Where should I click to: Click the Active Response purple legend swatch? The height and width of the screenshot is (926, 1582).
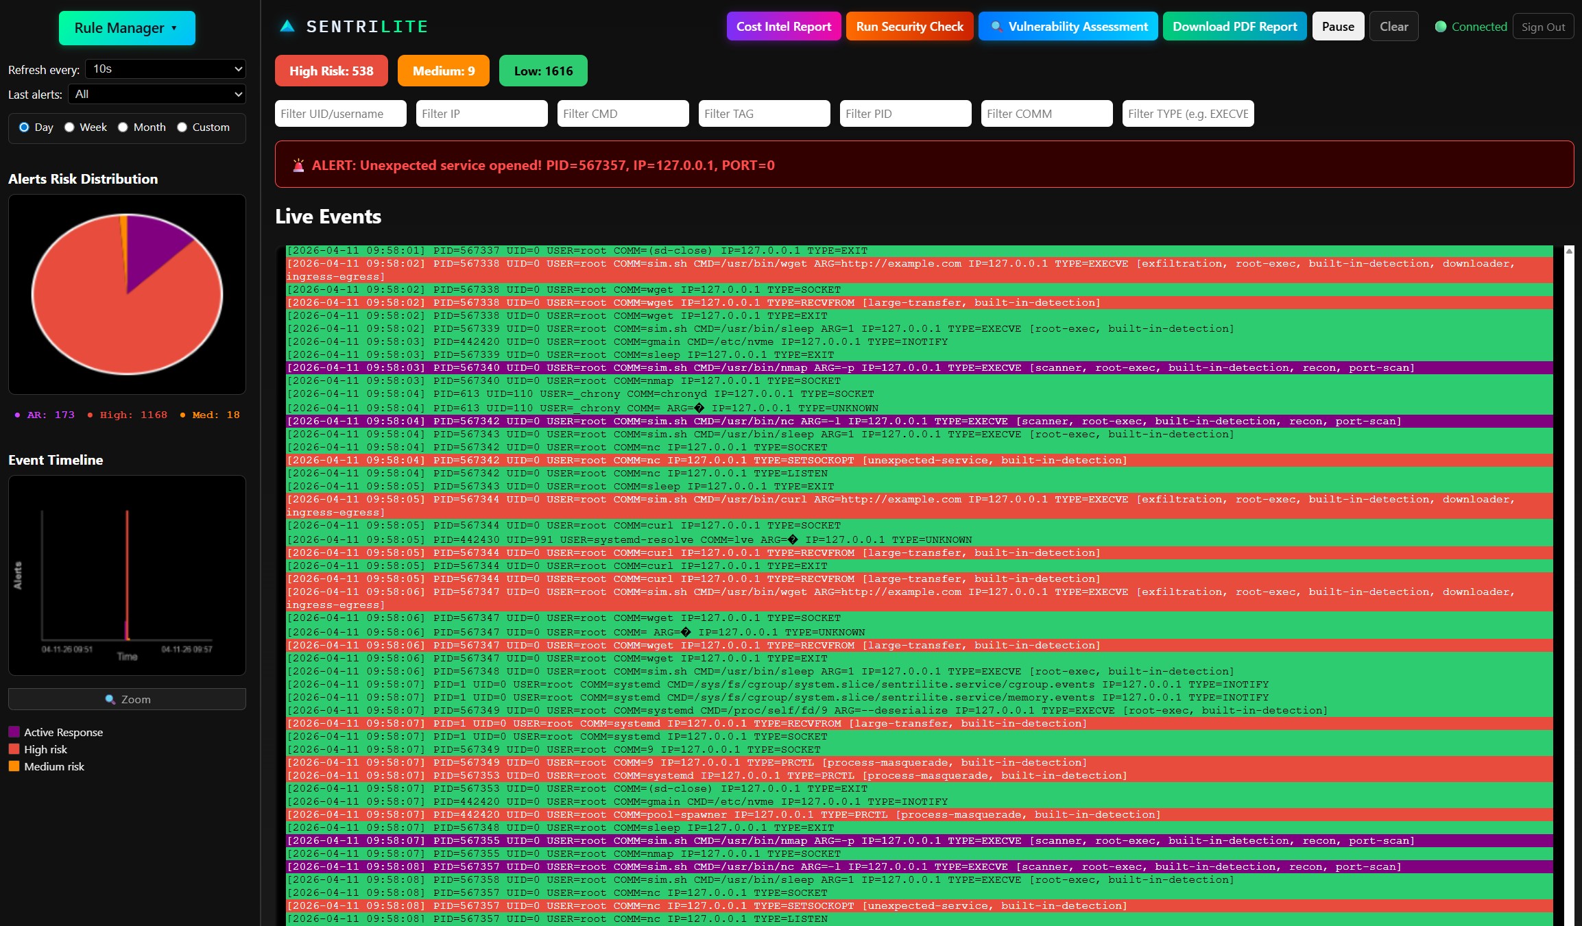tap(14, 732)
